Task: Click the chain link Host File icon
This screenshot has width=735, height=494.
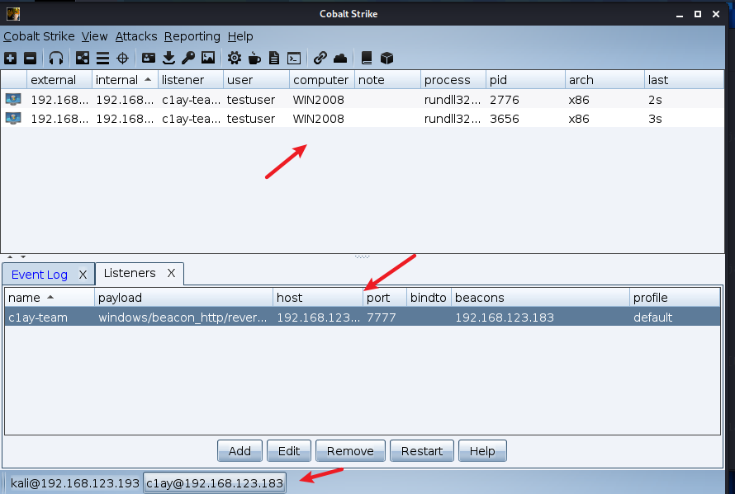Action: pos(320,58)
